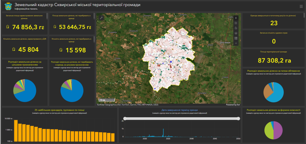Hide map tools using double left chevron
Image resolution: width=306 pixels, height=144 pixels.
(236, 43)
